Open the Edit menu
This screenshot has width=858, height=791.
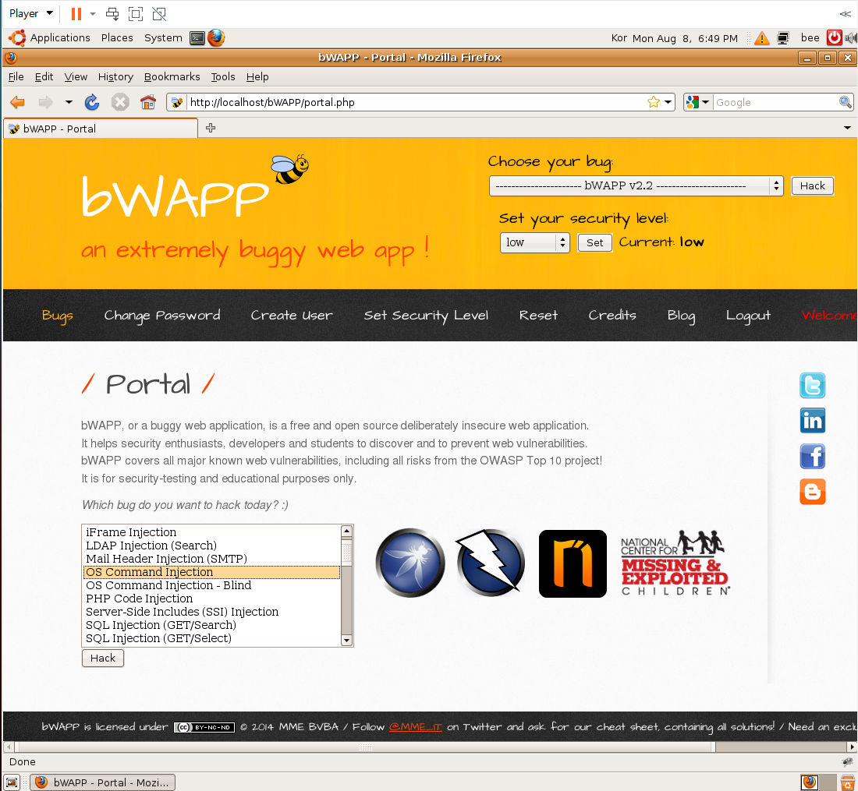point(44,77)
